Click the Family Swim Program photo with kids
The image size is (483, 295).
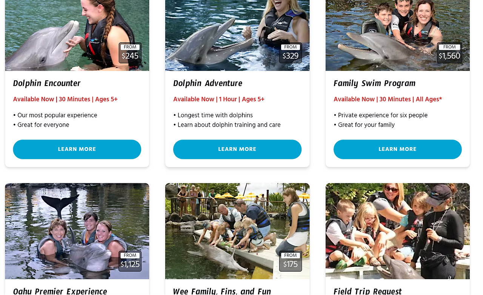point(398,35)
